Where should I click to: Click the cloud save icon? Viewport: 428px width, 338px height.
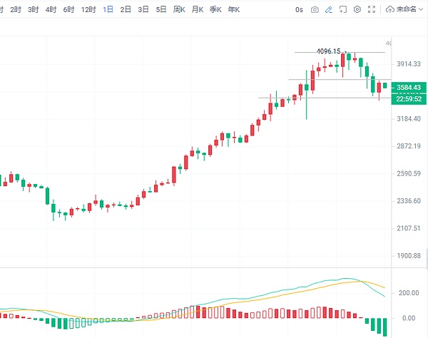pos(390,10)
